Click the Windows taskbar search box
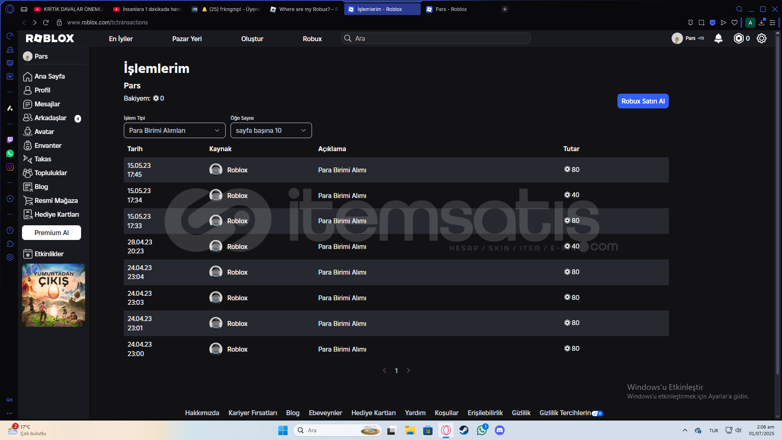 pos(337,430)
